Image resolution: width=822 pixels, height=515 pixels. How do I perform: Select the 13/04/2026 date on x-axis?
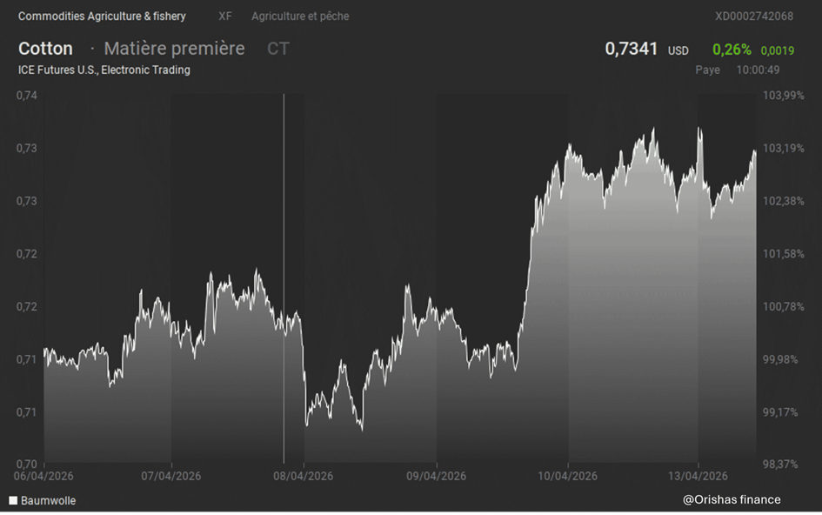pos(698,476)
